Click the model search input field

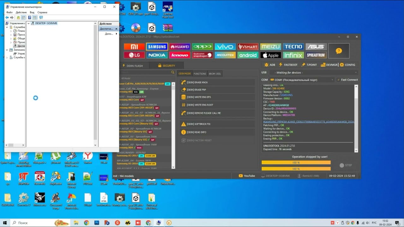click(x=145, y=73)
